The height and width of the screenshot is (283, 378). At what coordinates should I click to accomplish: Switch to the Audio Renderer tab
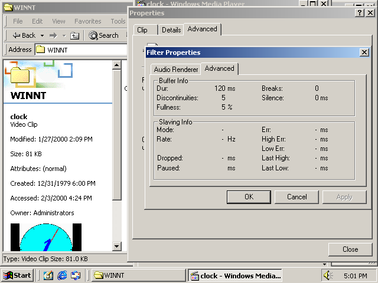(x=176, y=70)
